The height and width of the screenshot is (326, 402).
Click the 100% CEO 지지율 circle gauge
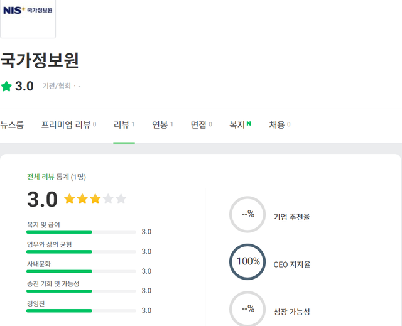(x=247, y=262)
